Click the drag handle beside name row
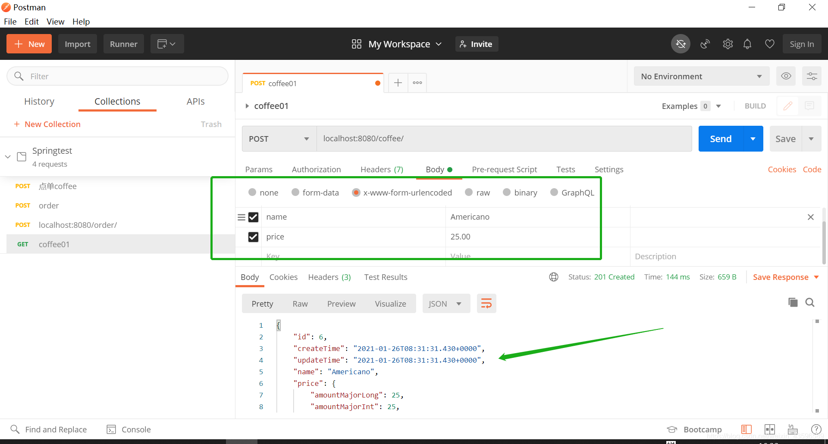This screenshot has width=828, height=444. coord(241,217)
